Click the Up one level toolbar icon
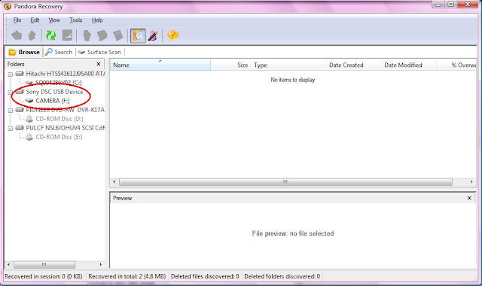This screenshot has height=286, width=482. point(32,35)
